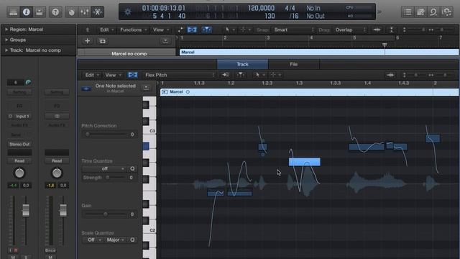Open the List Editors button

408,12
